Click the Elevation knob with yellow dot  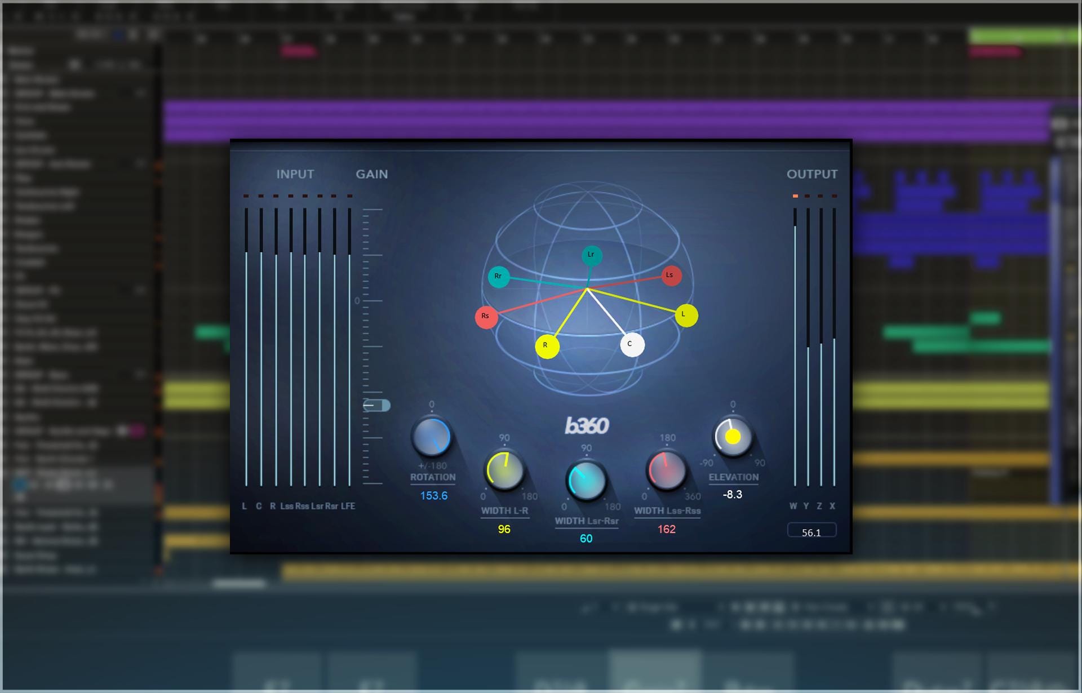(733, 437)
